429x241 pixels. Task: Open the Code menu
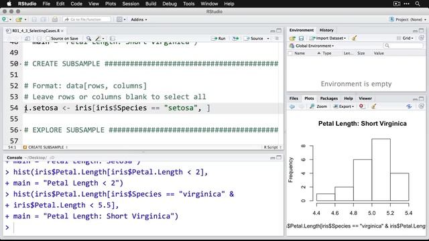click(76, 3)
